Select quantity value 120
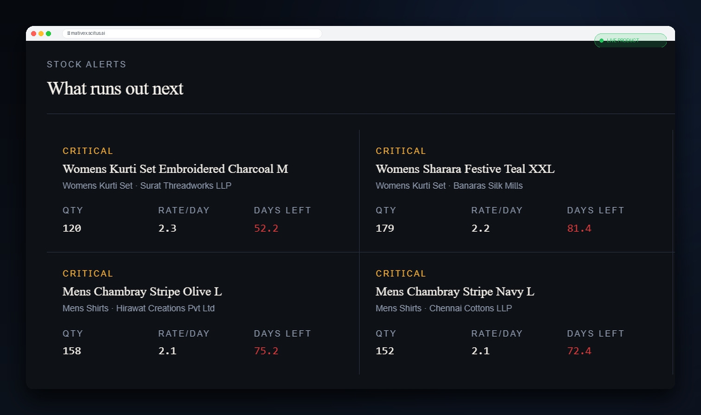 pos(72,228)
